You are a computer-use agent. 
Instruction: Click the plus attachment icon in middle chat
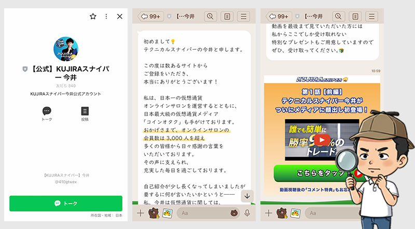[140, 213]
